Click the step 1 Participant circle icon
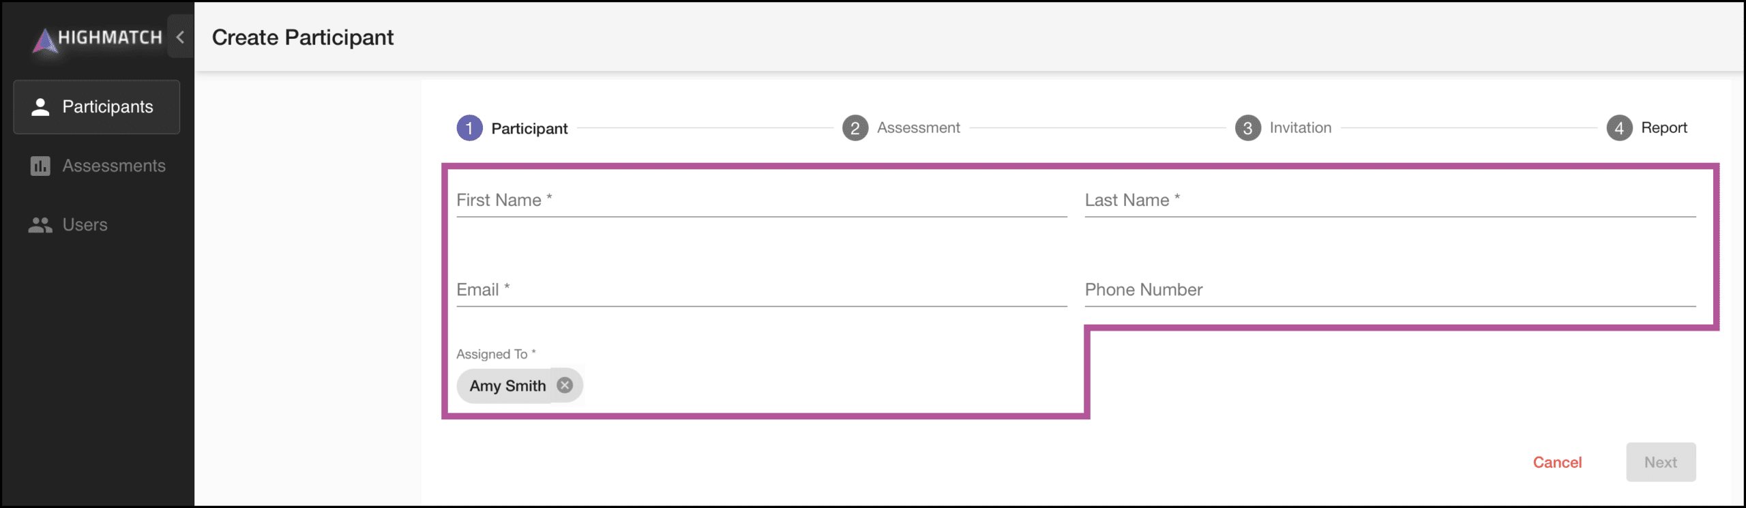1746x508 pixels. (469, 128)
